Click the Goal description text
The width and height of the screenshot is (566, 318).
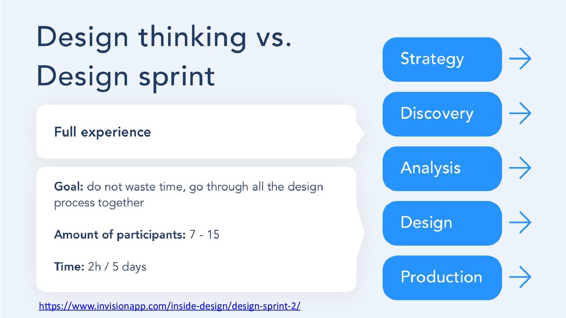coord(188,195)
